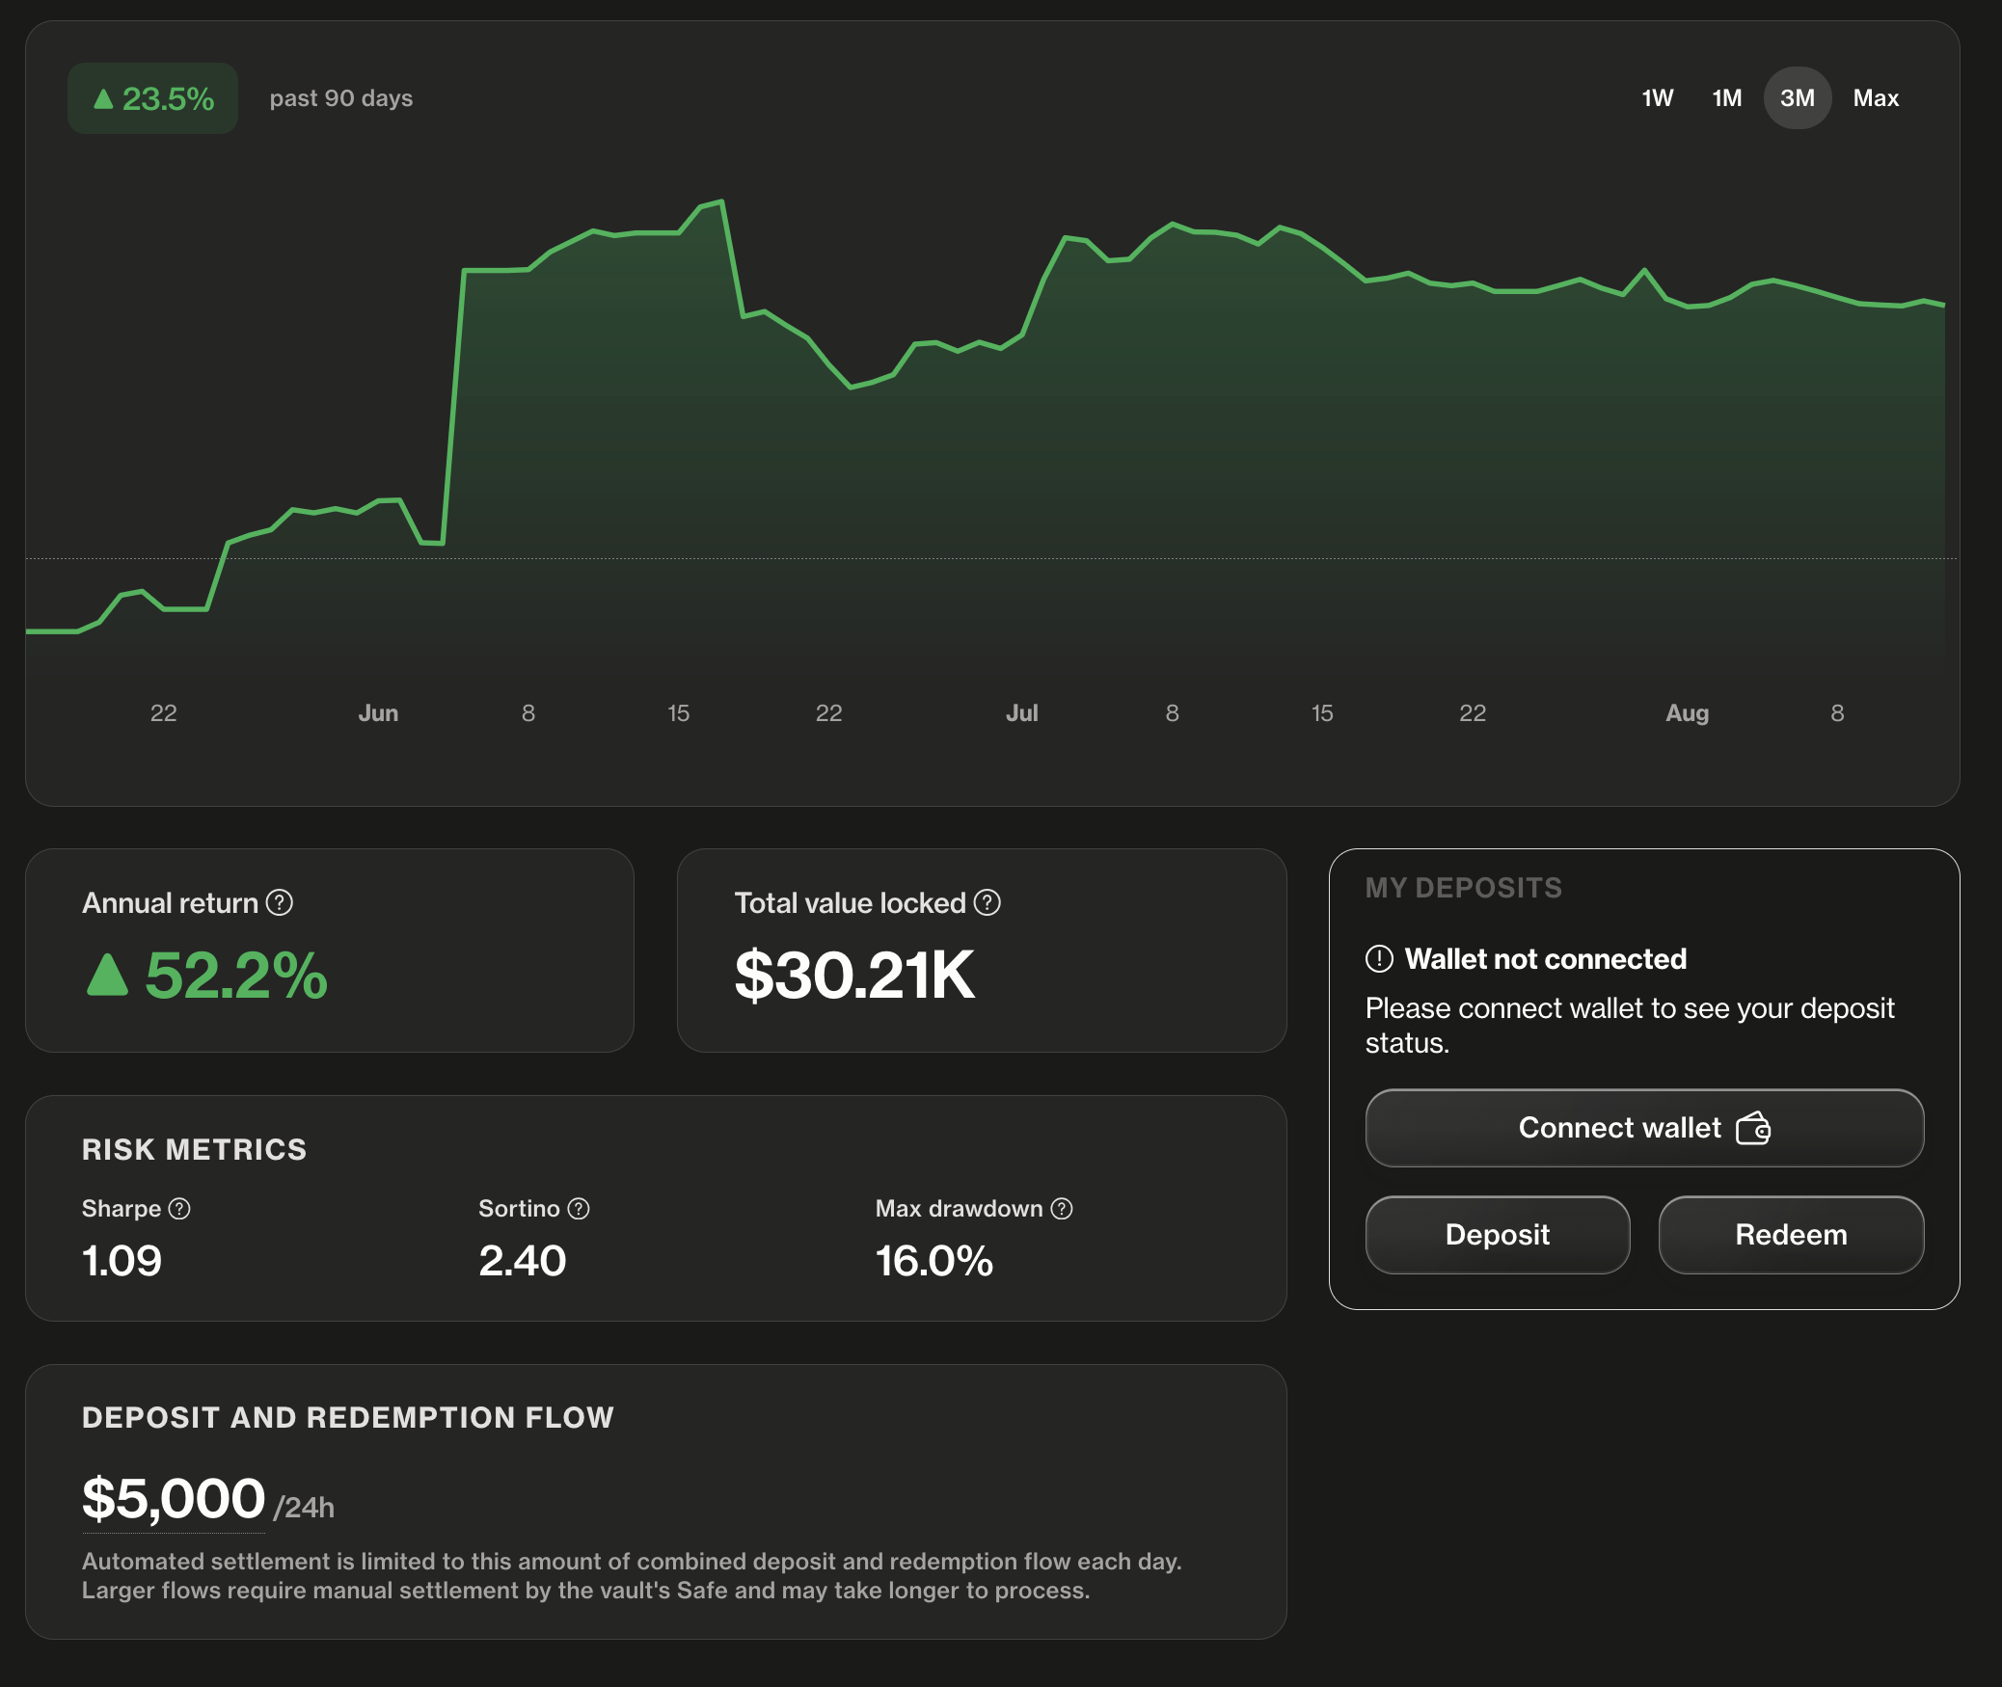Click the Aug label on chart axis
2002x1687 pixels.
pos(1688,713)
